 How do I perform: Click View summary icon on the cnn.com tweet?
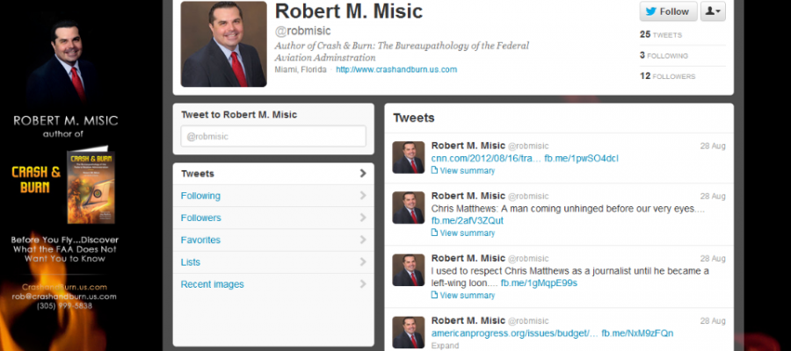click(434, 171)
